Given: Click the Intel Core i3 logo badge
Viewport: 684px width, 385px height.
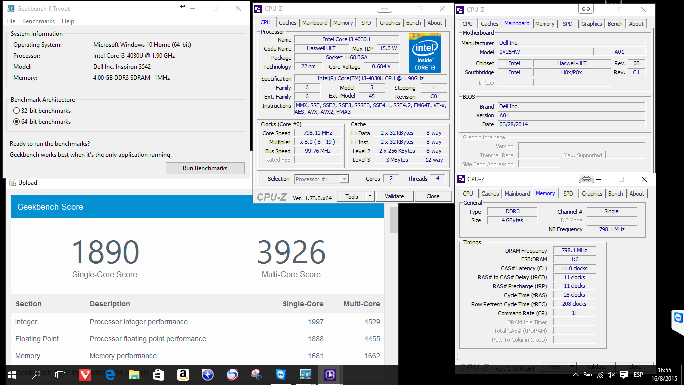Looking at the screenshot, I should [425, 53].
